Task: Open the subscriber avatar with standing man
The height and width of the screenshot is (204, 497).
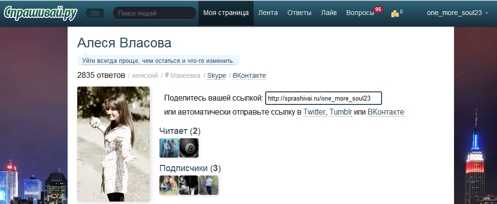Action: [x=209, y=185]
